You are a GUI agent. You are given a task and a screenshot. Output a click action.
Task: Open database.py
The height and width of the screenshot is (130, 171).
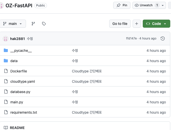coord(20,92)
